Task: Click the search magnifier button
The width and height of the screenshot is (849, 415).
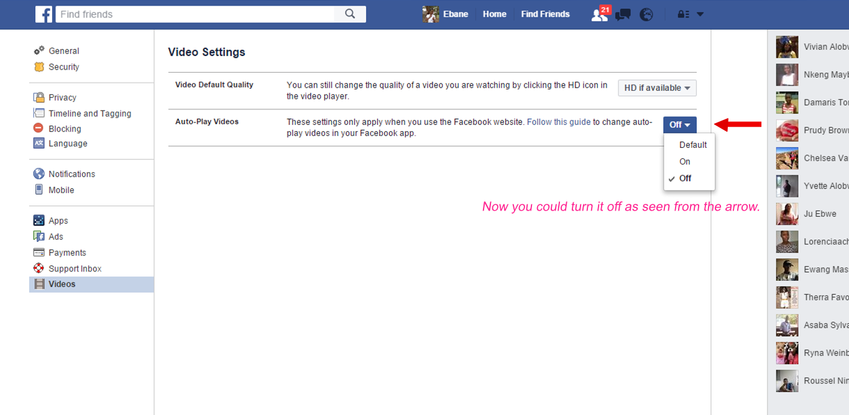Action: click(x=350, y=14)
